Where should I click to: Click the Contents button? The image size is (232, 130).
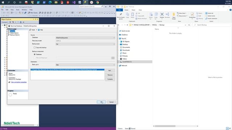[110, 79]
